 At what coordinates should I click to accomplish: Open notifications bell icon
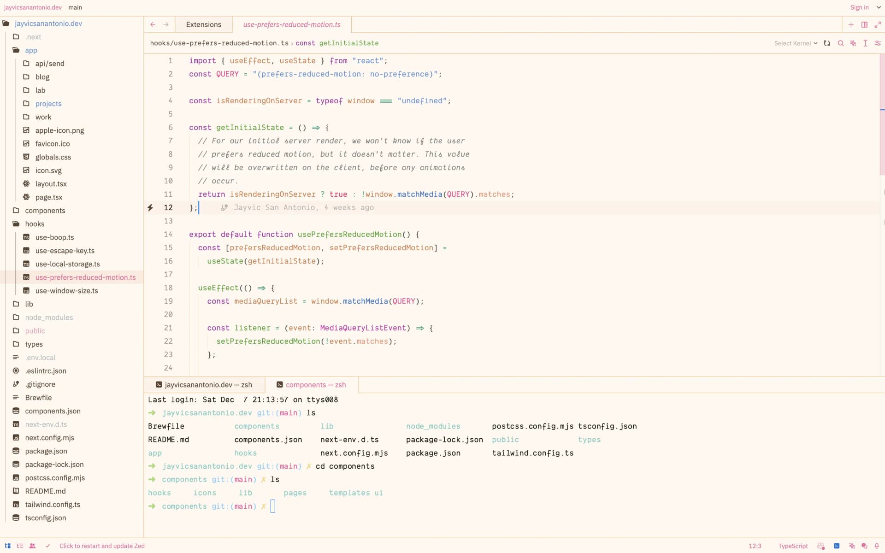click(877, 546)
